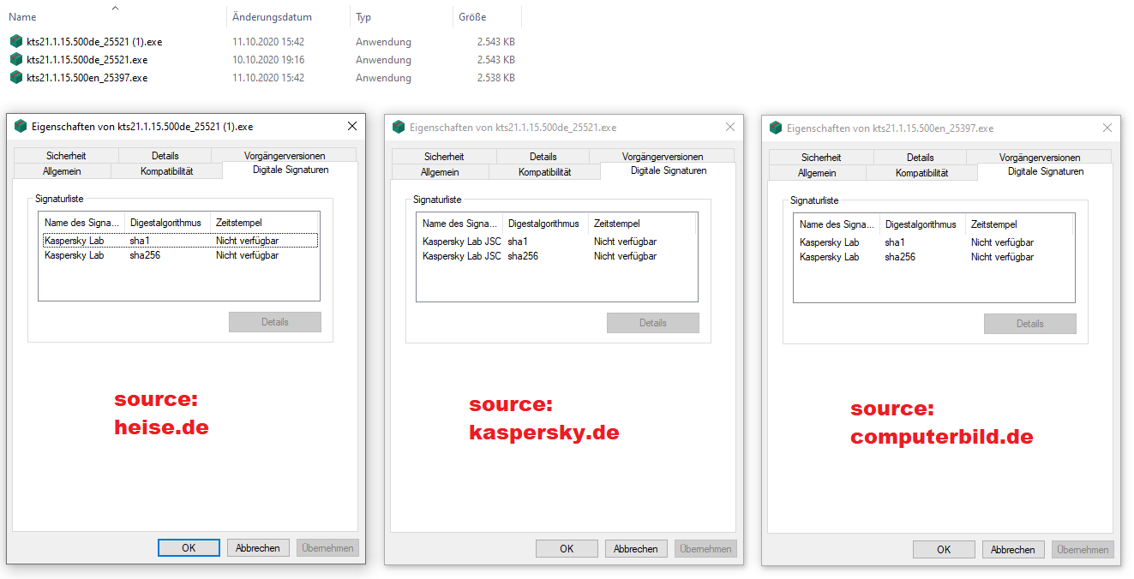
Task: Click Details button in computerbild.de window
Action: pos(1030,324)
